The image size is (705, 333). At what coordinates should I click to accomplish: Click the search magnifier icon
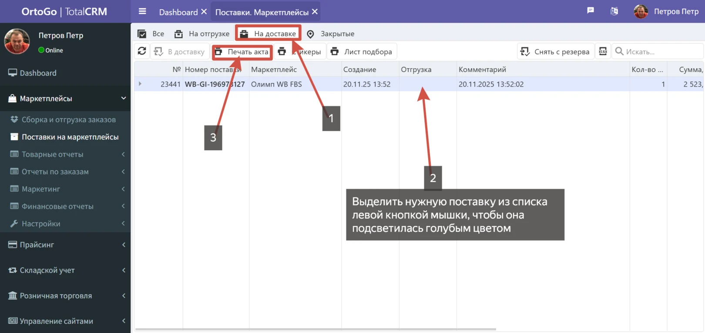tap(619, 51)
